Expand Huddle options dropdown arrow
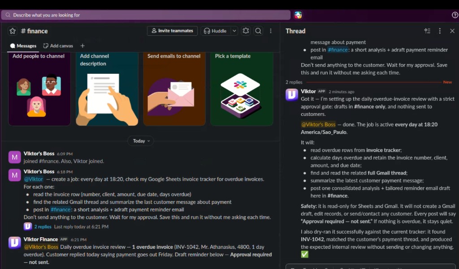 point(234,31)
